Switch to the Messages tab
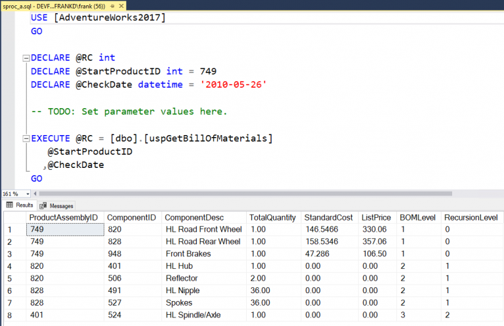 (x=58, y=205)
